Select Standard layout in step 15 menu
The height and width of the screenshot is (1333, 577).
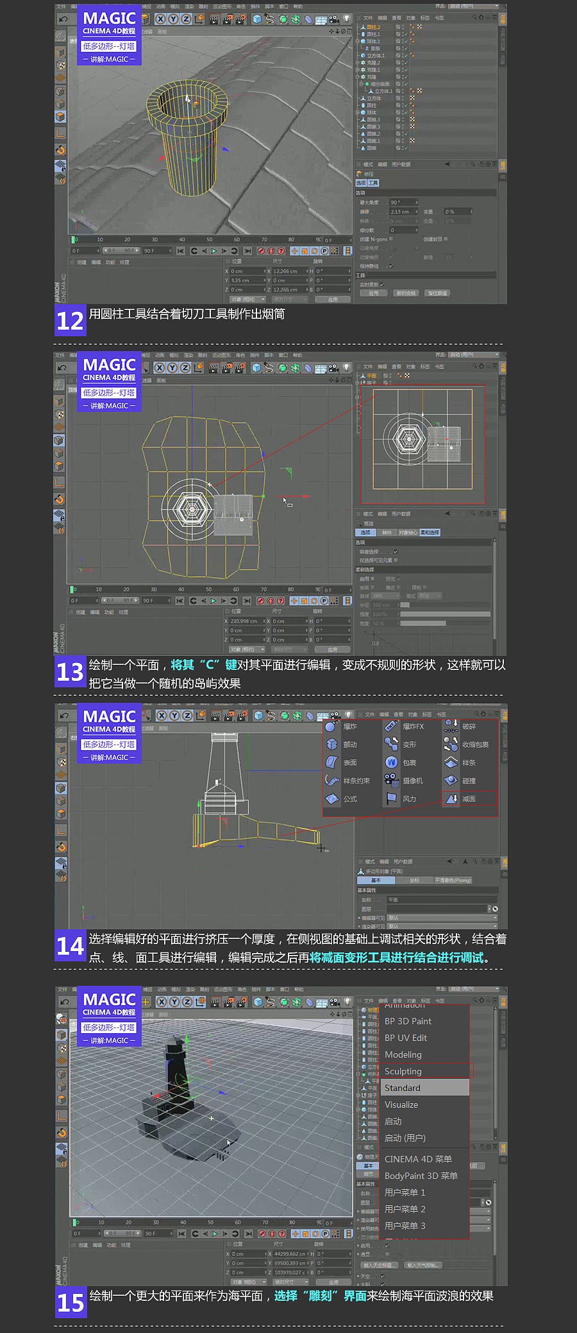[425, 1088]
